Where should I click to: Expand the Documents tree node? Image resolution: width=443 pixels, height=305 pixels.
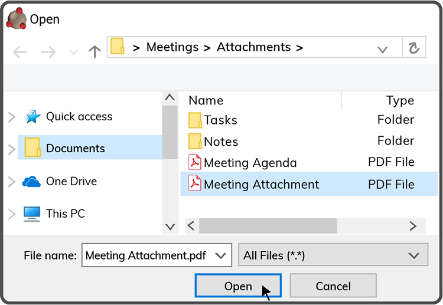11,149
